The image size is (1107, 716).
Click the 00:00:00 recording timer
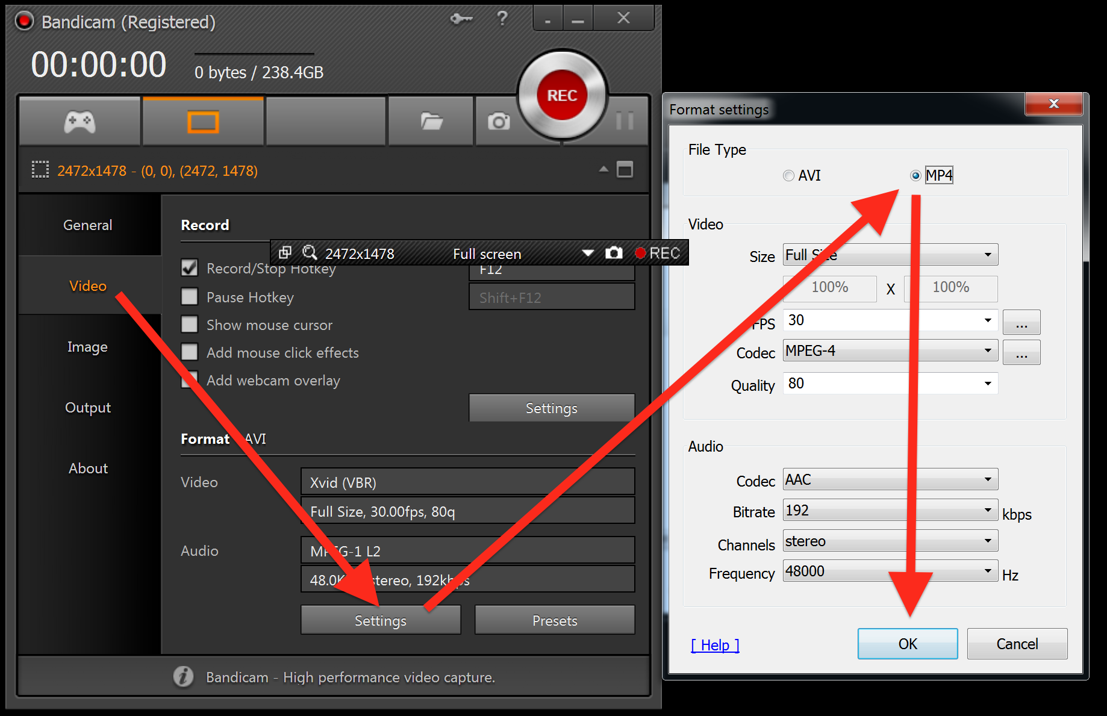(99, 65)
